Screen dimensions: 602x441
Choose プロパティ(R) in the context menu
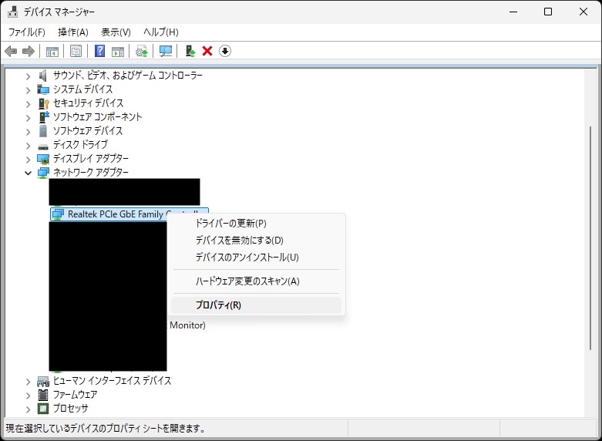(x=218, y=305)
